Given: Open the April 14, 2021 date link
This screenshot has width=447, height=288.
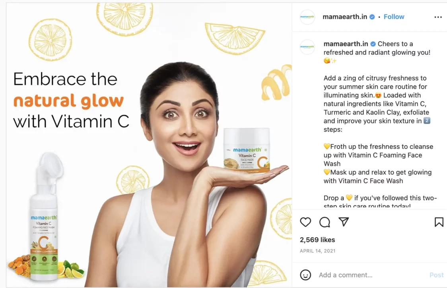Looking at the screenshot, I should coord(318,251).
